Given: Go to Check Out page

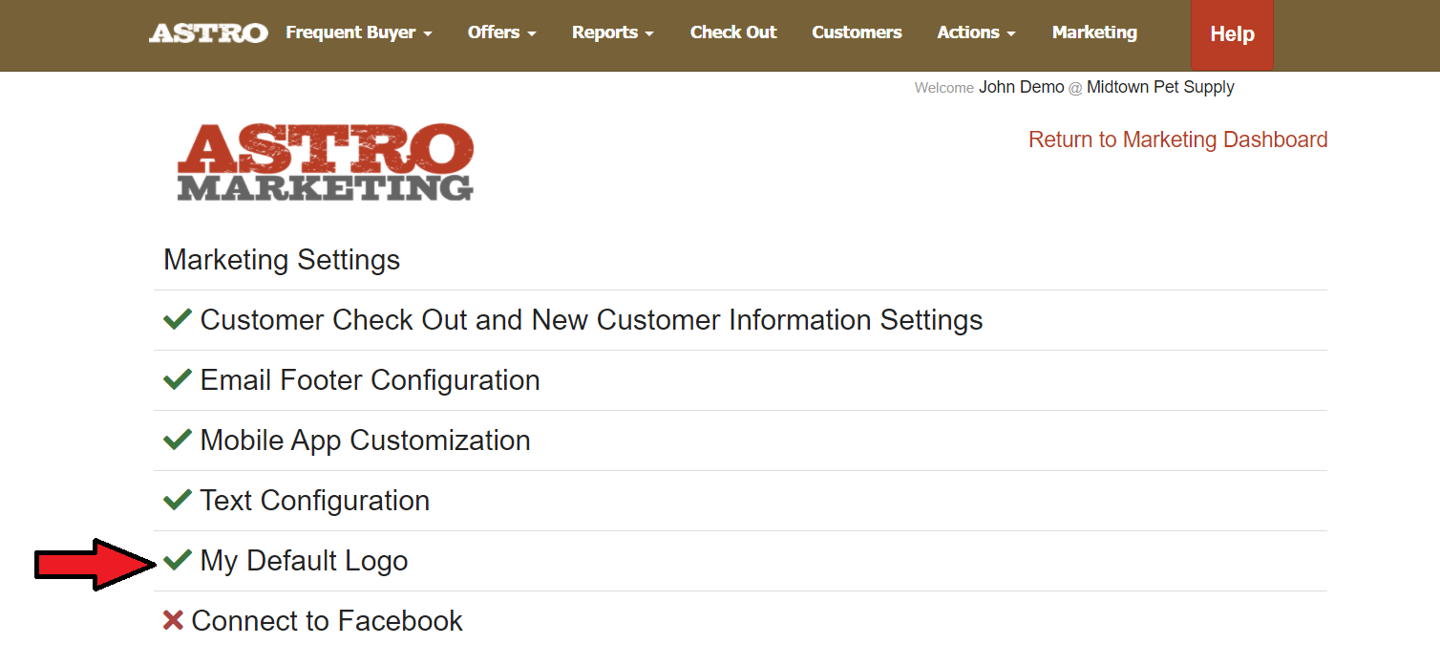Looking at the screenshot, I should pyautogui.click(x=733, y=32).
